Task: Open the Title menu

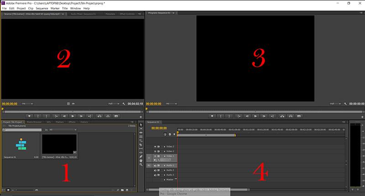Action: tap(65, 8)
